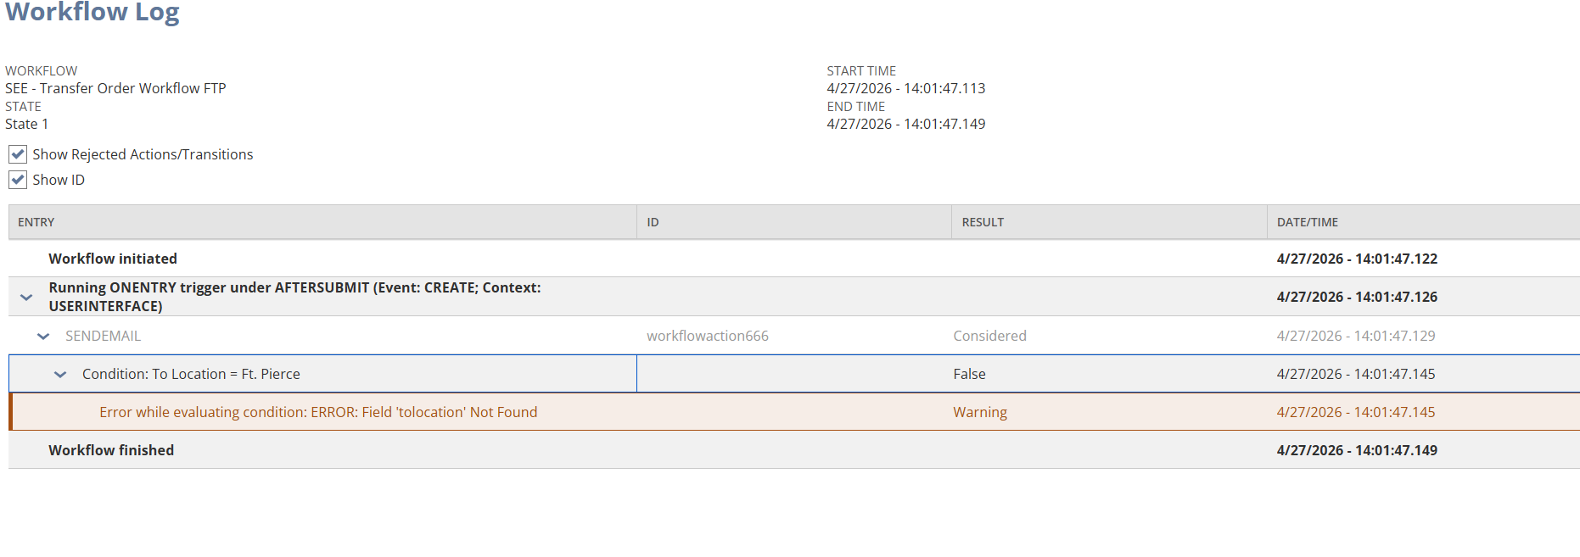Image resolution: width=1580 pixels, height=557 pixels.
Task: Uncheck Show Rejected Actions/Transitions checkbox
Action: click(18, 154)
